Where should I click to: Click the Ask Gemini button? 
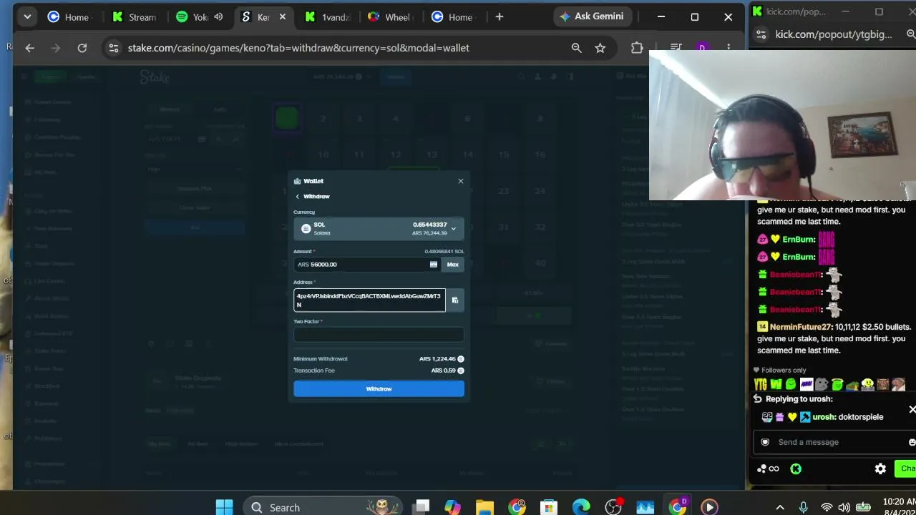[592, 16]
